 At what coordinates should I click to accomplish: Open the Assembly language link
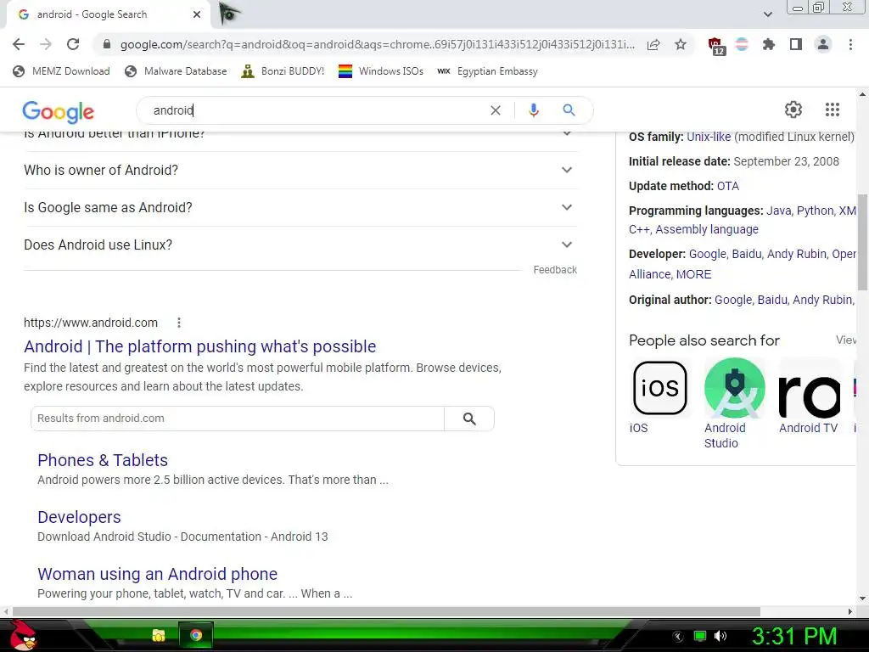707,229
